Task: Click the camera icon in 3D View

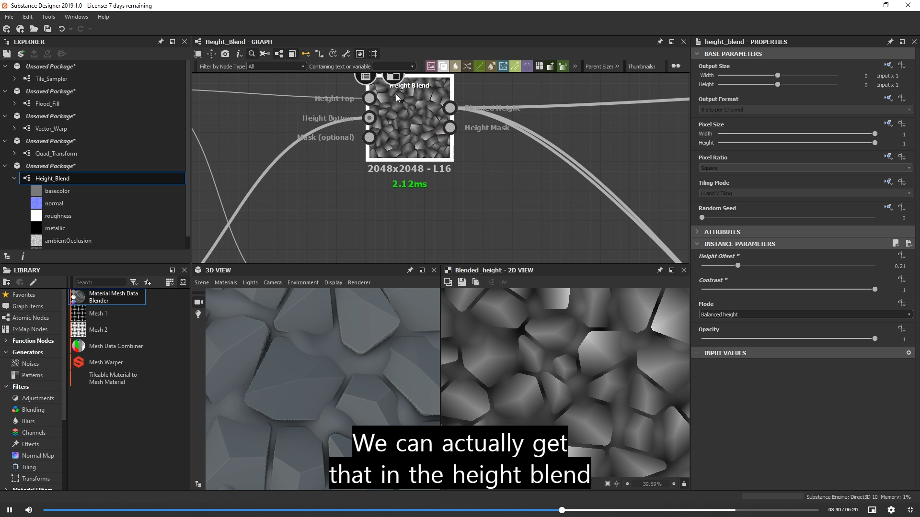Action: tap(198, 302)
